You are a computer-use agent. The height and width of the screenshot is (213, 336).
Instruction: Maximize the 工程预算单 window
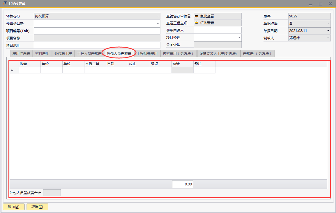click(x=320, y=4)
